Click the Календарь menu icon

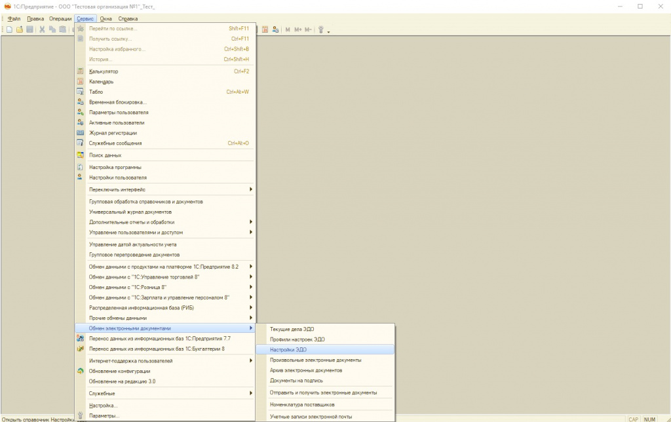80,81
